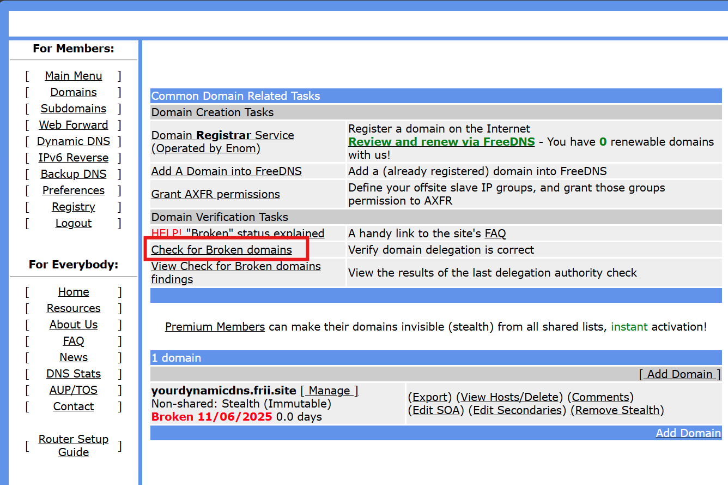Click Export for the domain
The width and height of the screenshot is (728, 485).
(430, 397)
